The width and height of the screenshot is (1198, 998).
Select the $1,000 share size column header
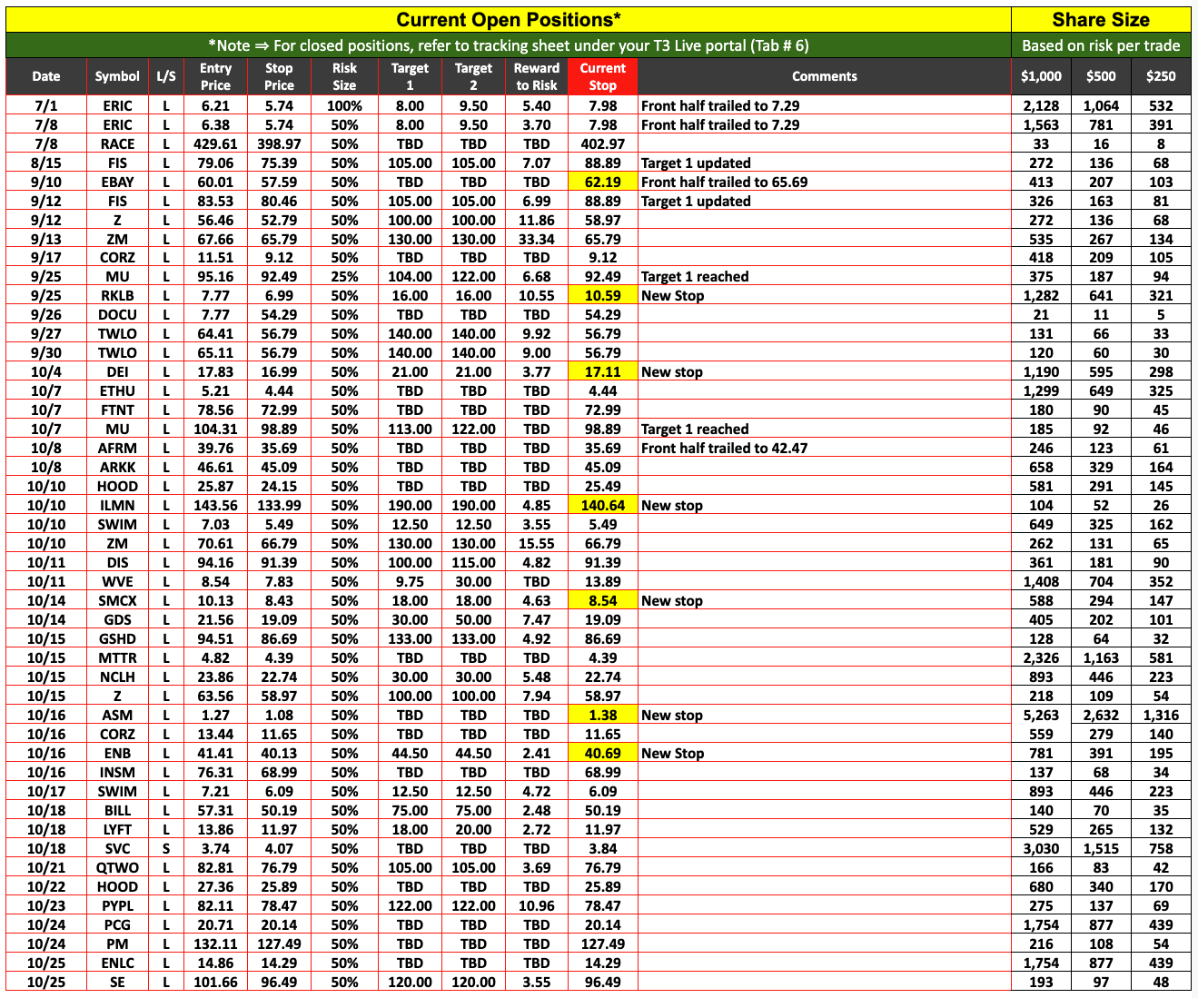[1040, 76]
